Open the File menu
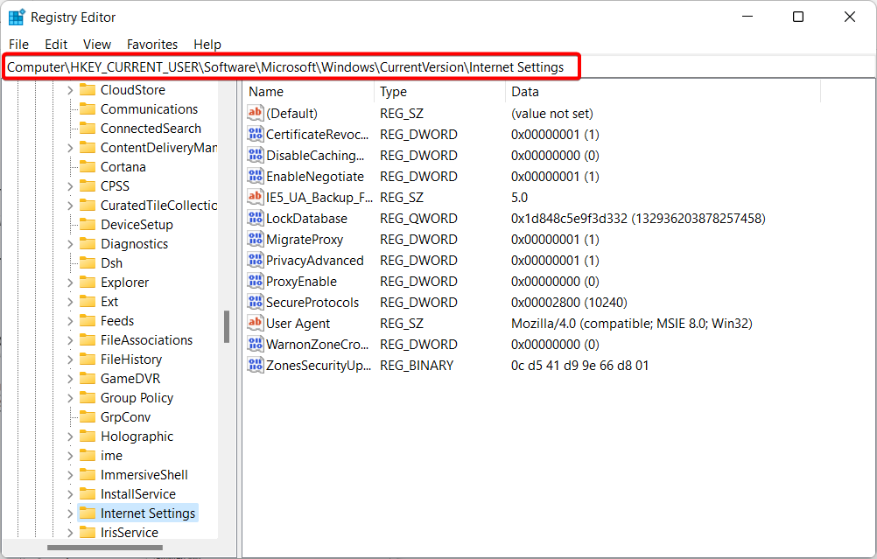This screenshot has width=877, height=559. coord(18,44)
